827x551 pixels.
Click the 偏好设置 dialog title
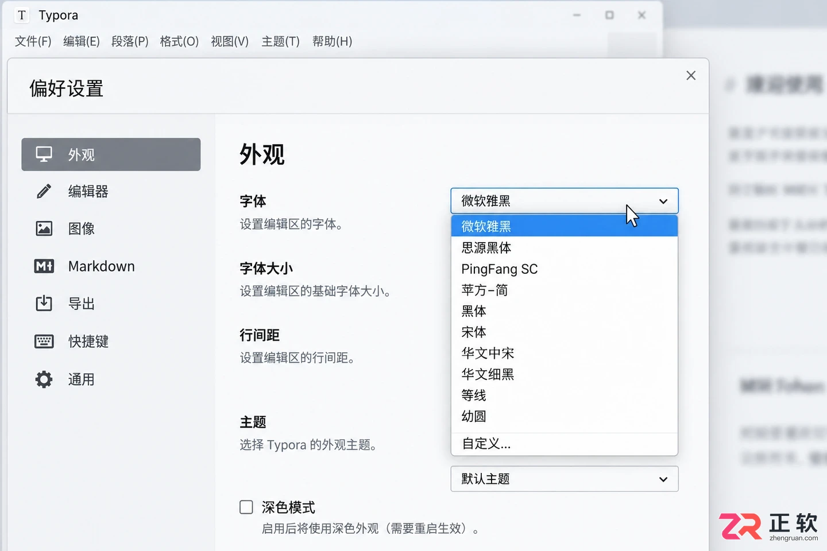pyautogui.click(x=66, y=88)
